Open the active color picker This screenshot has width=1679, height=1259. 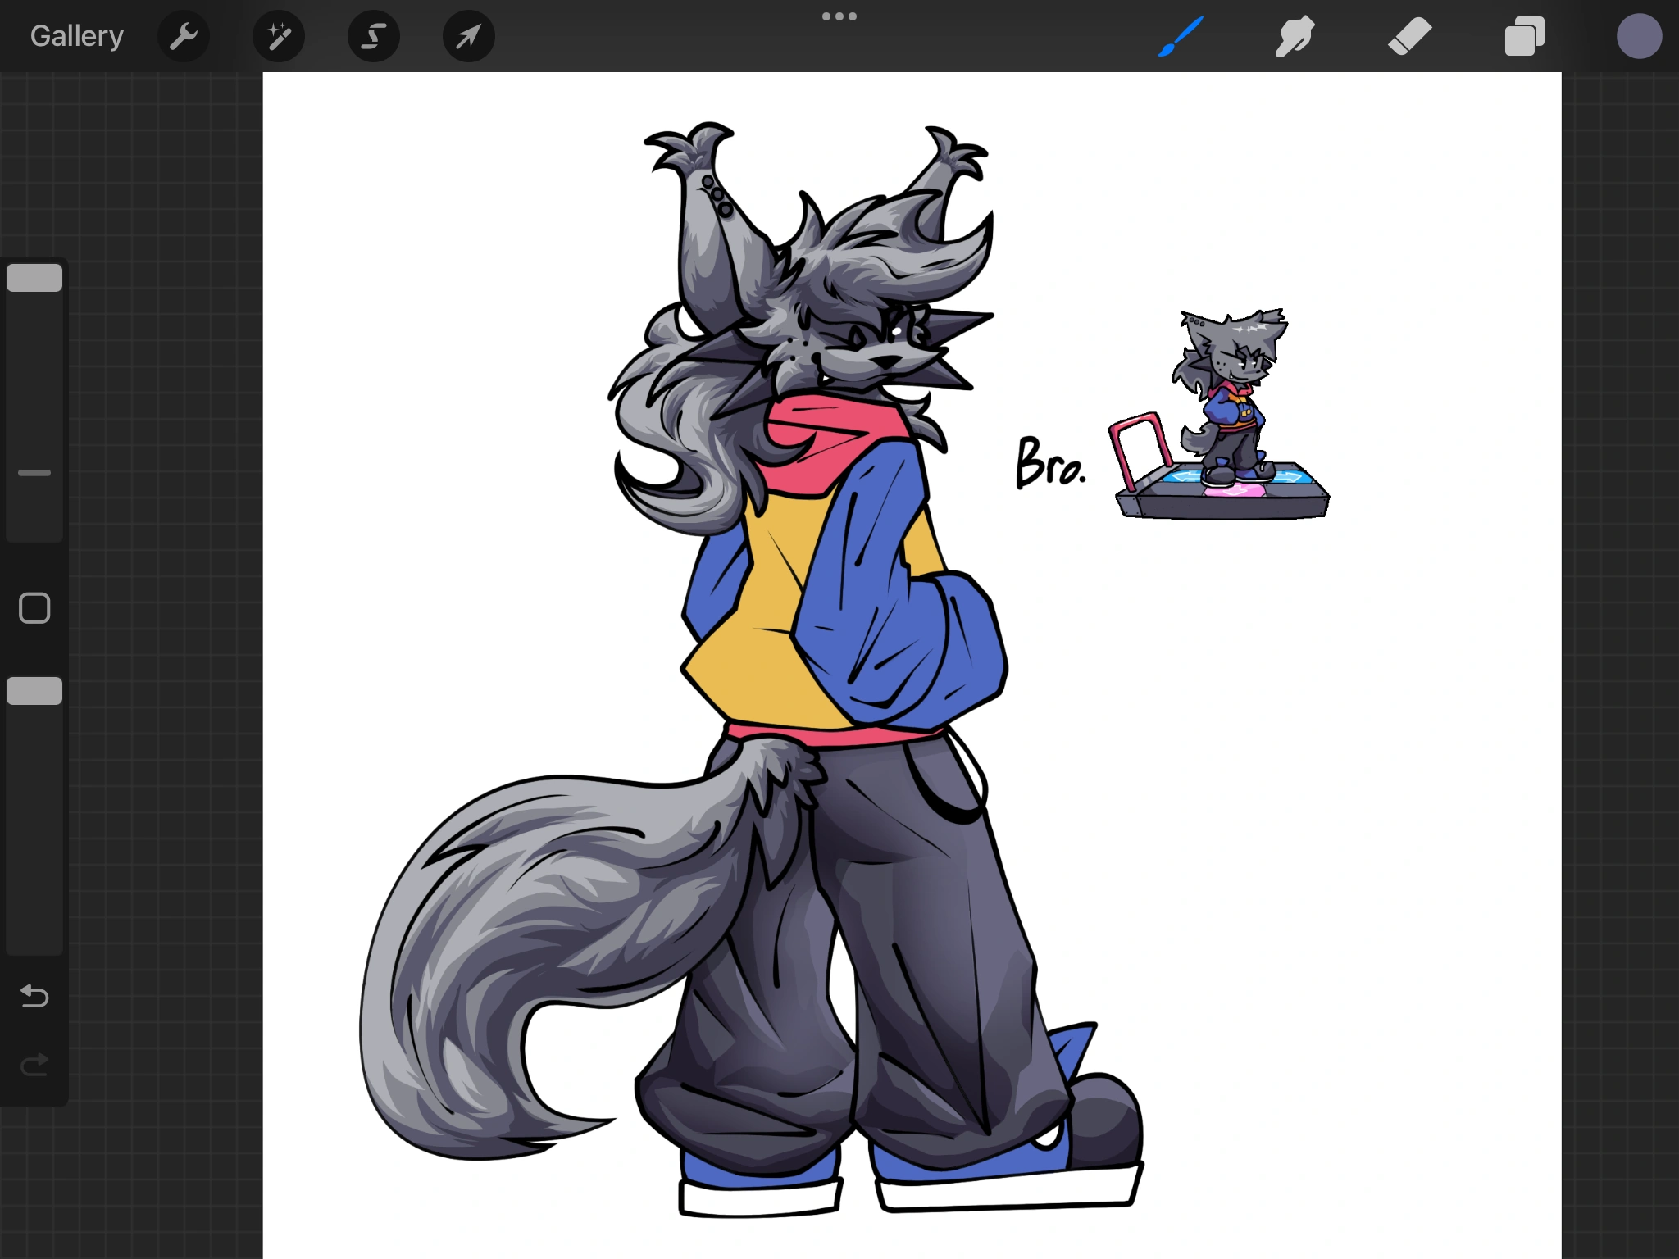pos(1639,35)
